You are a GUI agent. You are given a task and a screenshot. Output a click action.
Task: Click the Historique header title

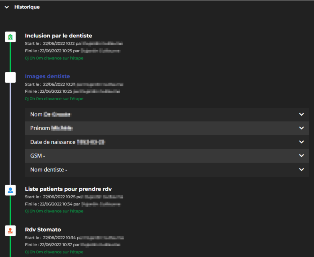point(27,7)
